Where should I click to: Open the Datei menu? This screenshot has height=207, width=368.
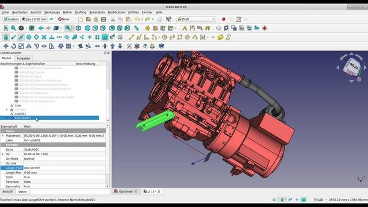pos(5,12)
